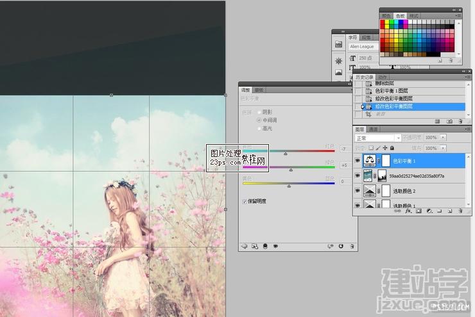Open the layer opacity 100% dropdown arrow

(443, 138)
